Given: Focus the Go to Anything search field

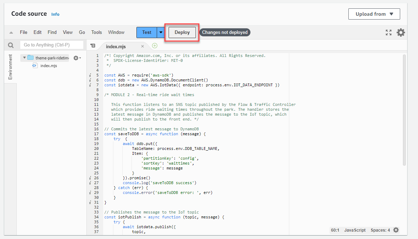Looking at the screenshot, I should click(52, 45).
